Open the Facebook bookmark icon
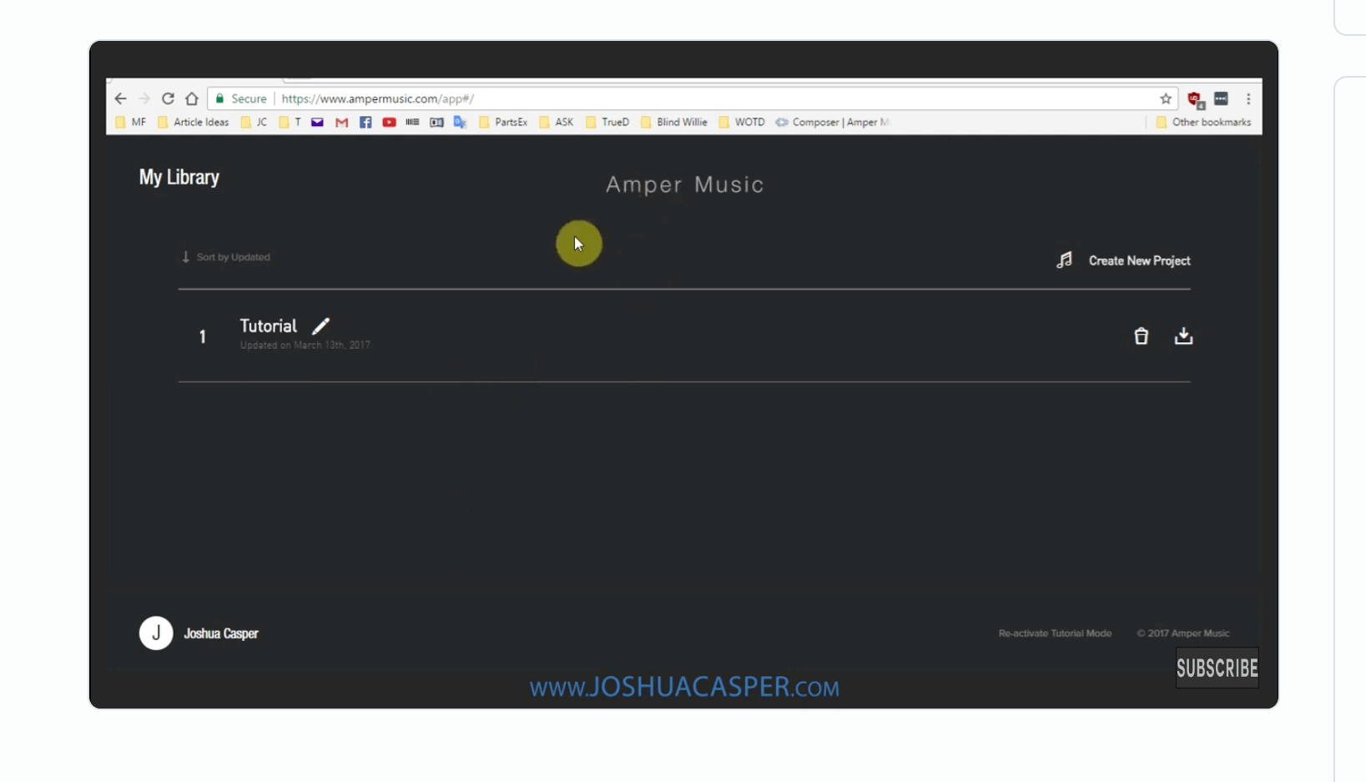 365,123
